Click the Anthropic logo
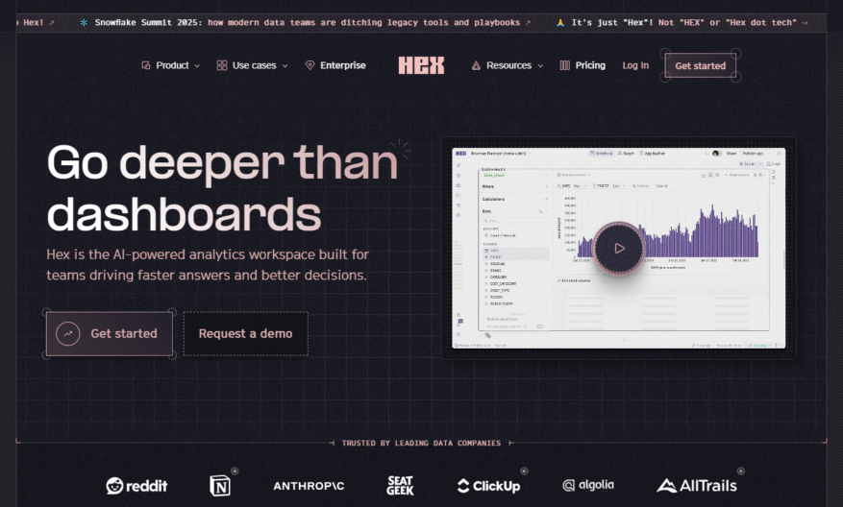843x507 pixels. pos(309,486)
